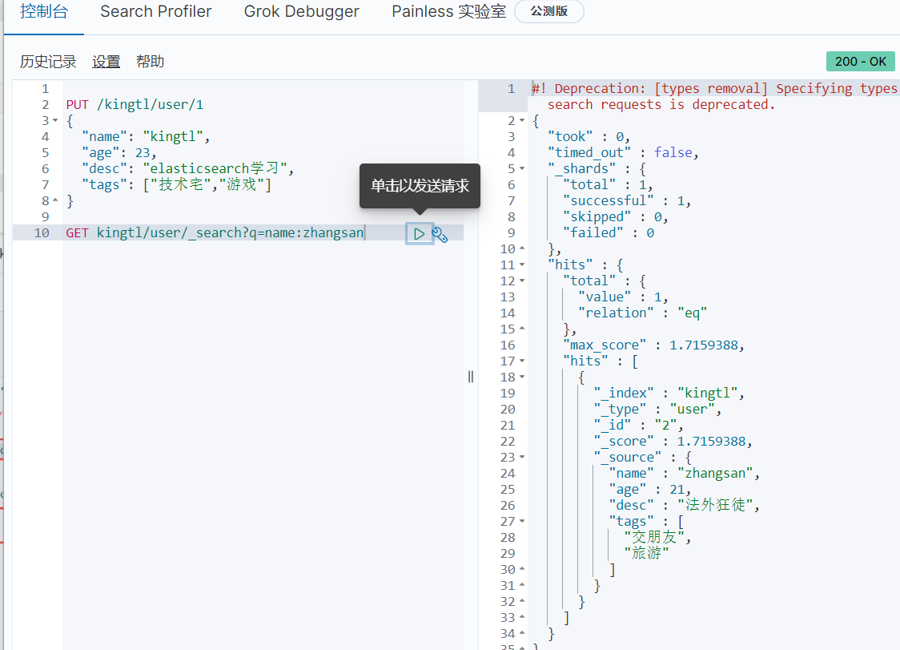
Task: Send the request with the play icon
Action: [419, 234]
